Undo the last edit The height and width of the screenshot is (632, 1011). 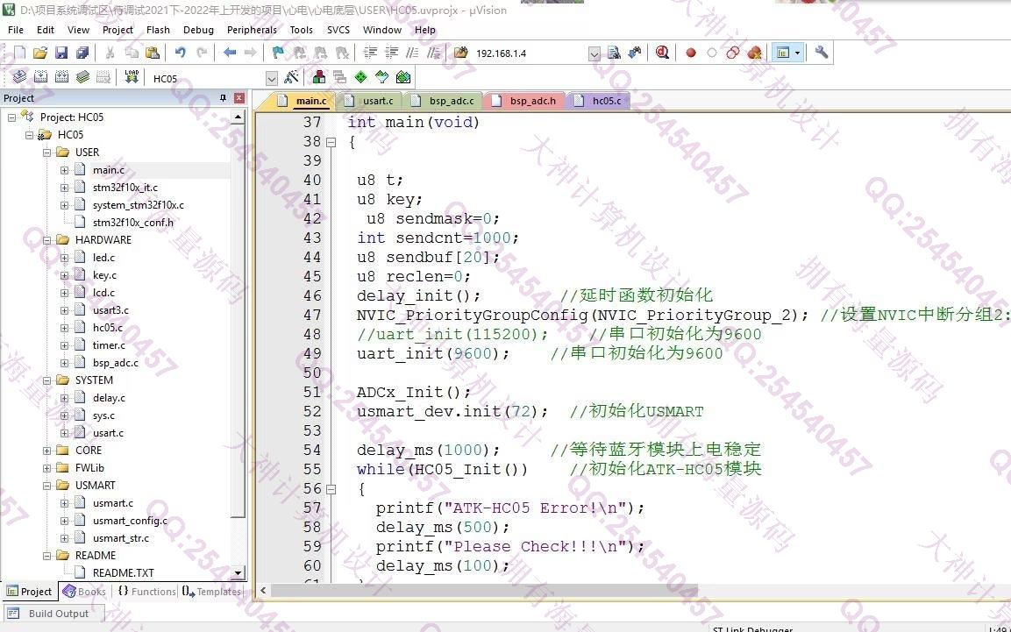coord(181,53)
